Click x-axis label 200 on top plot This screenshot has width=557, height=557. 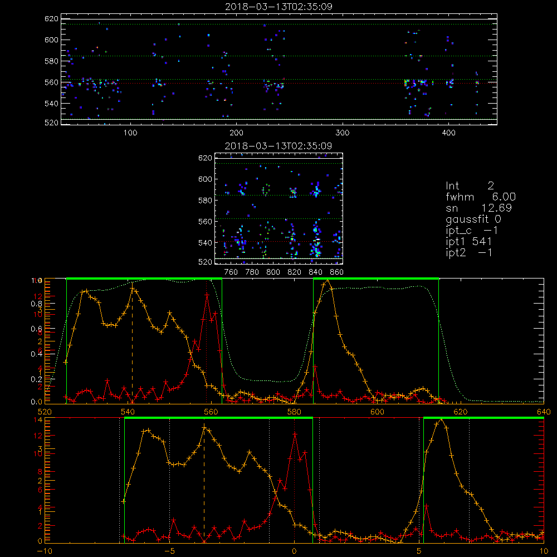pos(236,133)
